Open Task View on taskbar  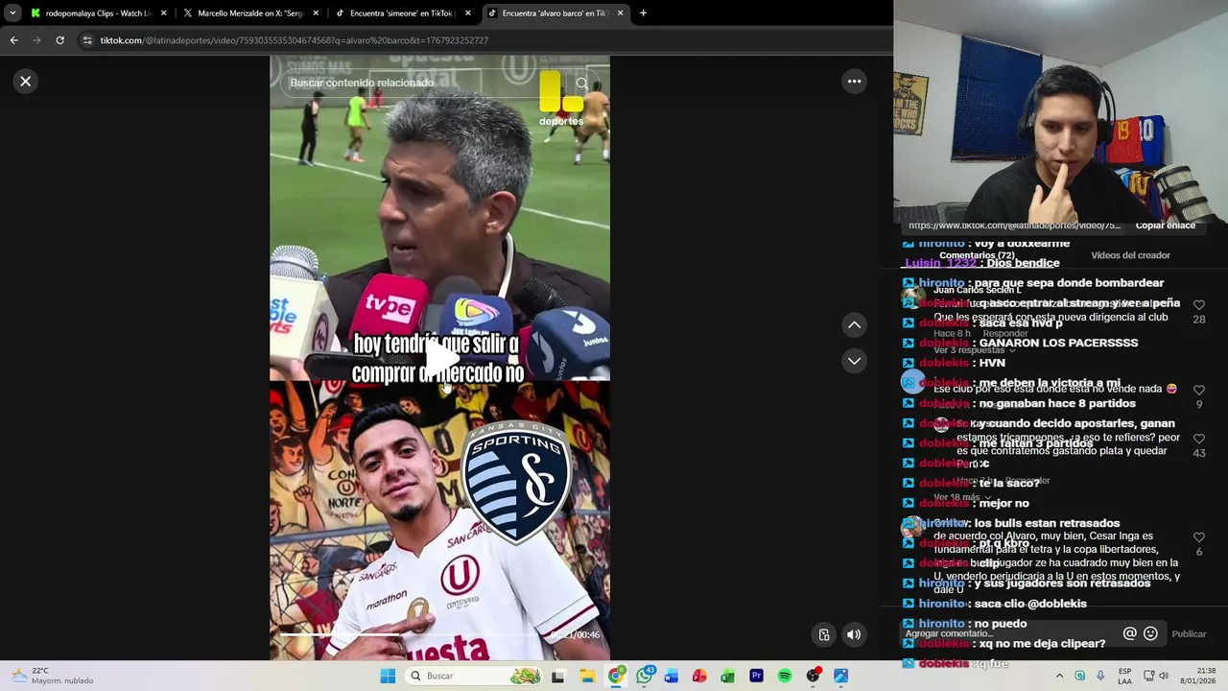(558, 676)
